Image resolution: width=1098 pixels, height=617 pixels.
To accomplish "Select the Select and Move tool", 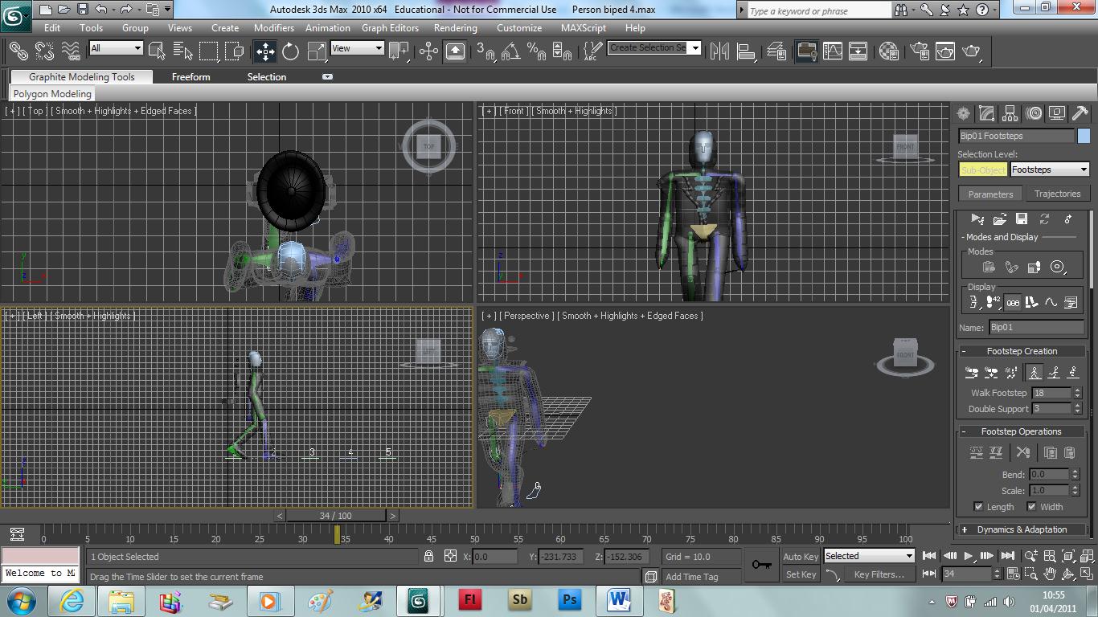I will (264, 51).
